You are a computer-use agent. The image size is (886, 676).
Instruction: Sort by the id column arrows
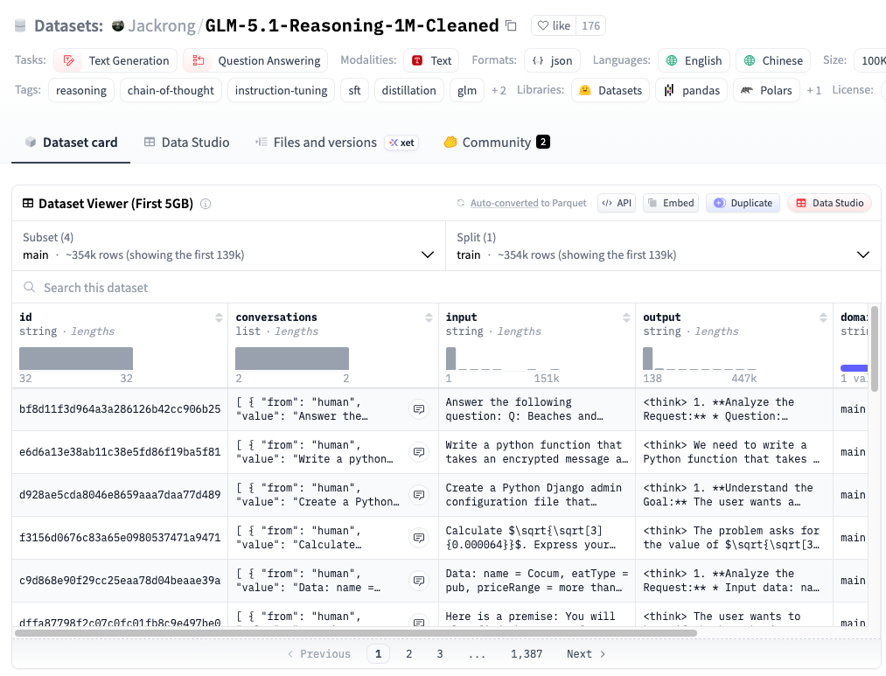[219, 317]
